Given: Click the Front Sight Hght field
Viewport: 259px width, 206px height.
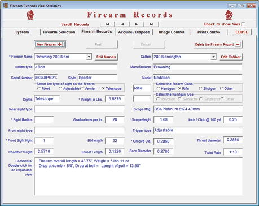Looking at the screenshot, I should [44, 141].
